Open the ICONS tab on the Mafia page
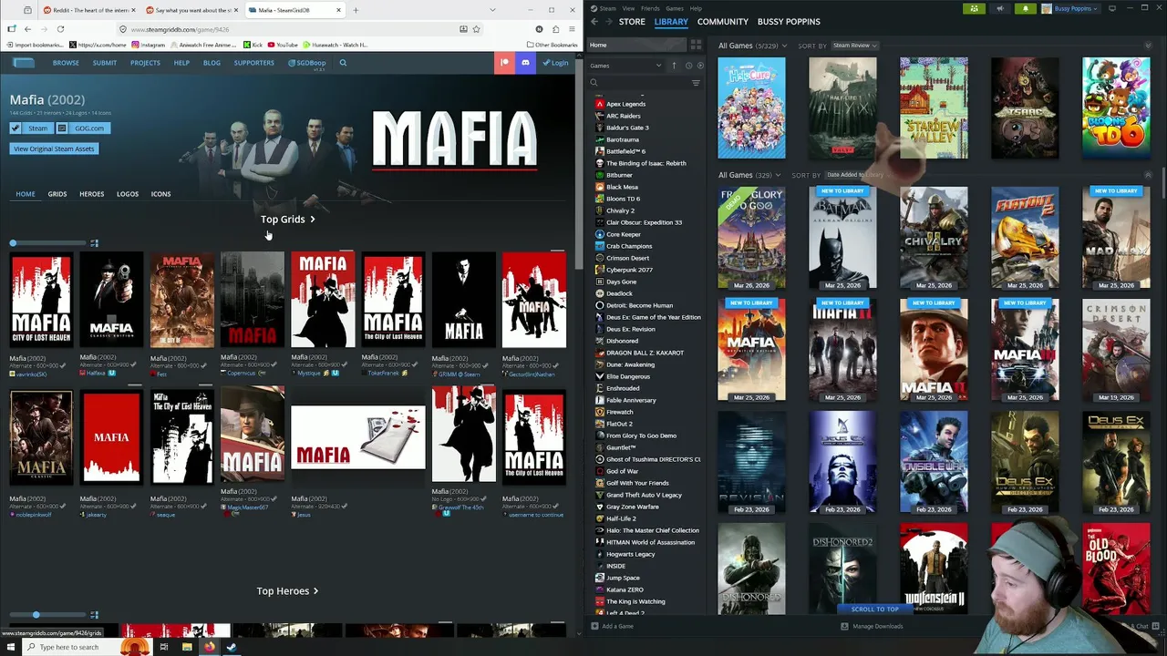 (160, 194)
